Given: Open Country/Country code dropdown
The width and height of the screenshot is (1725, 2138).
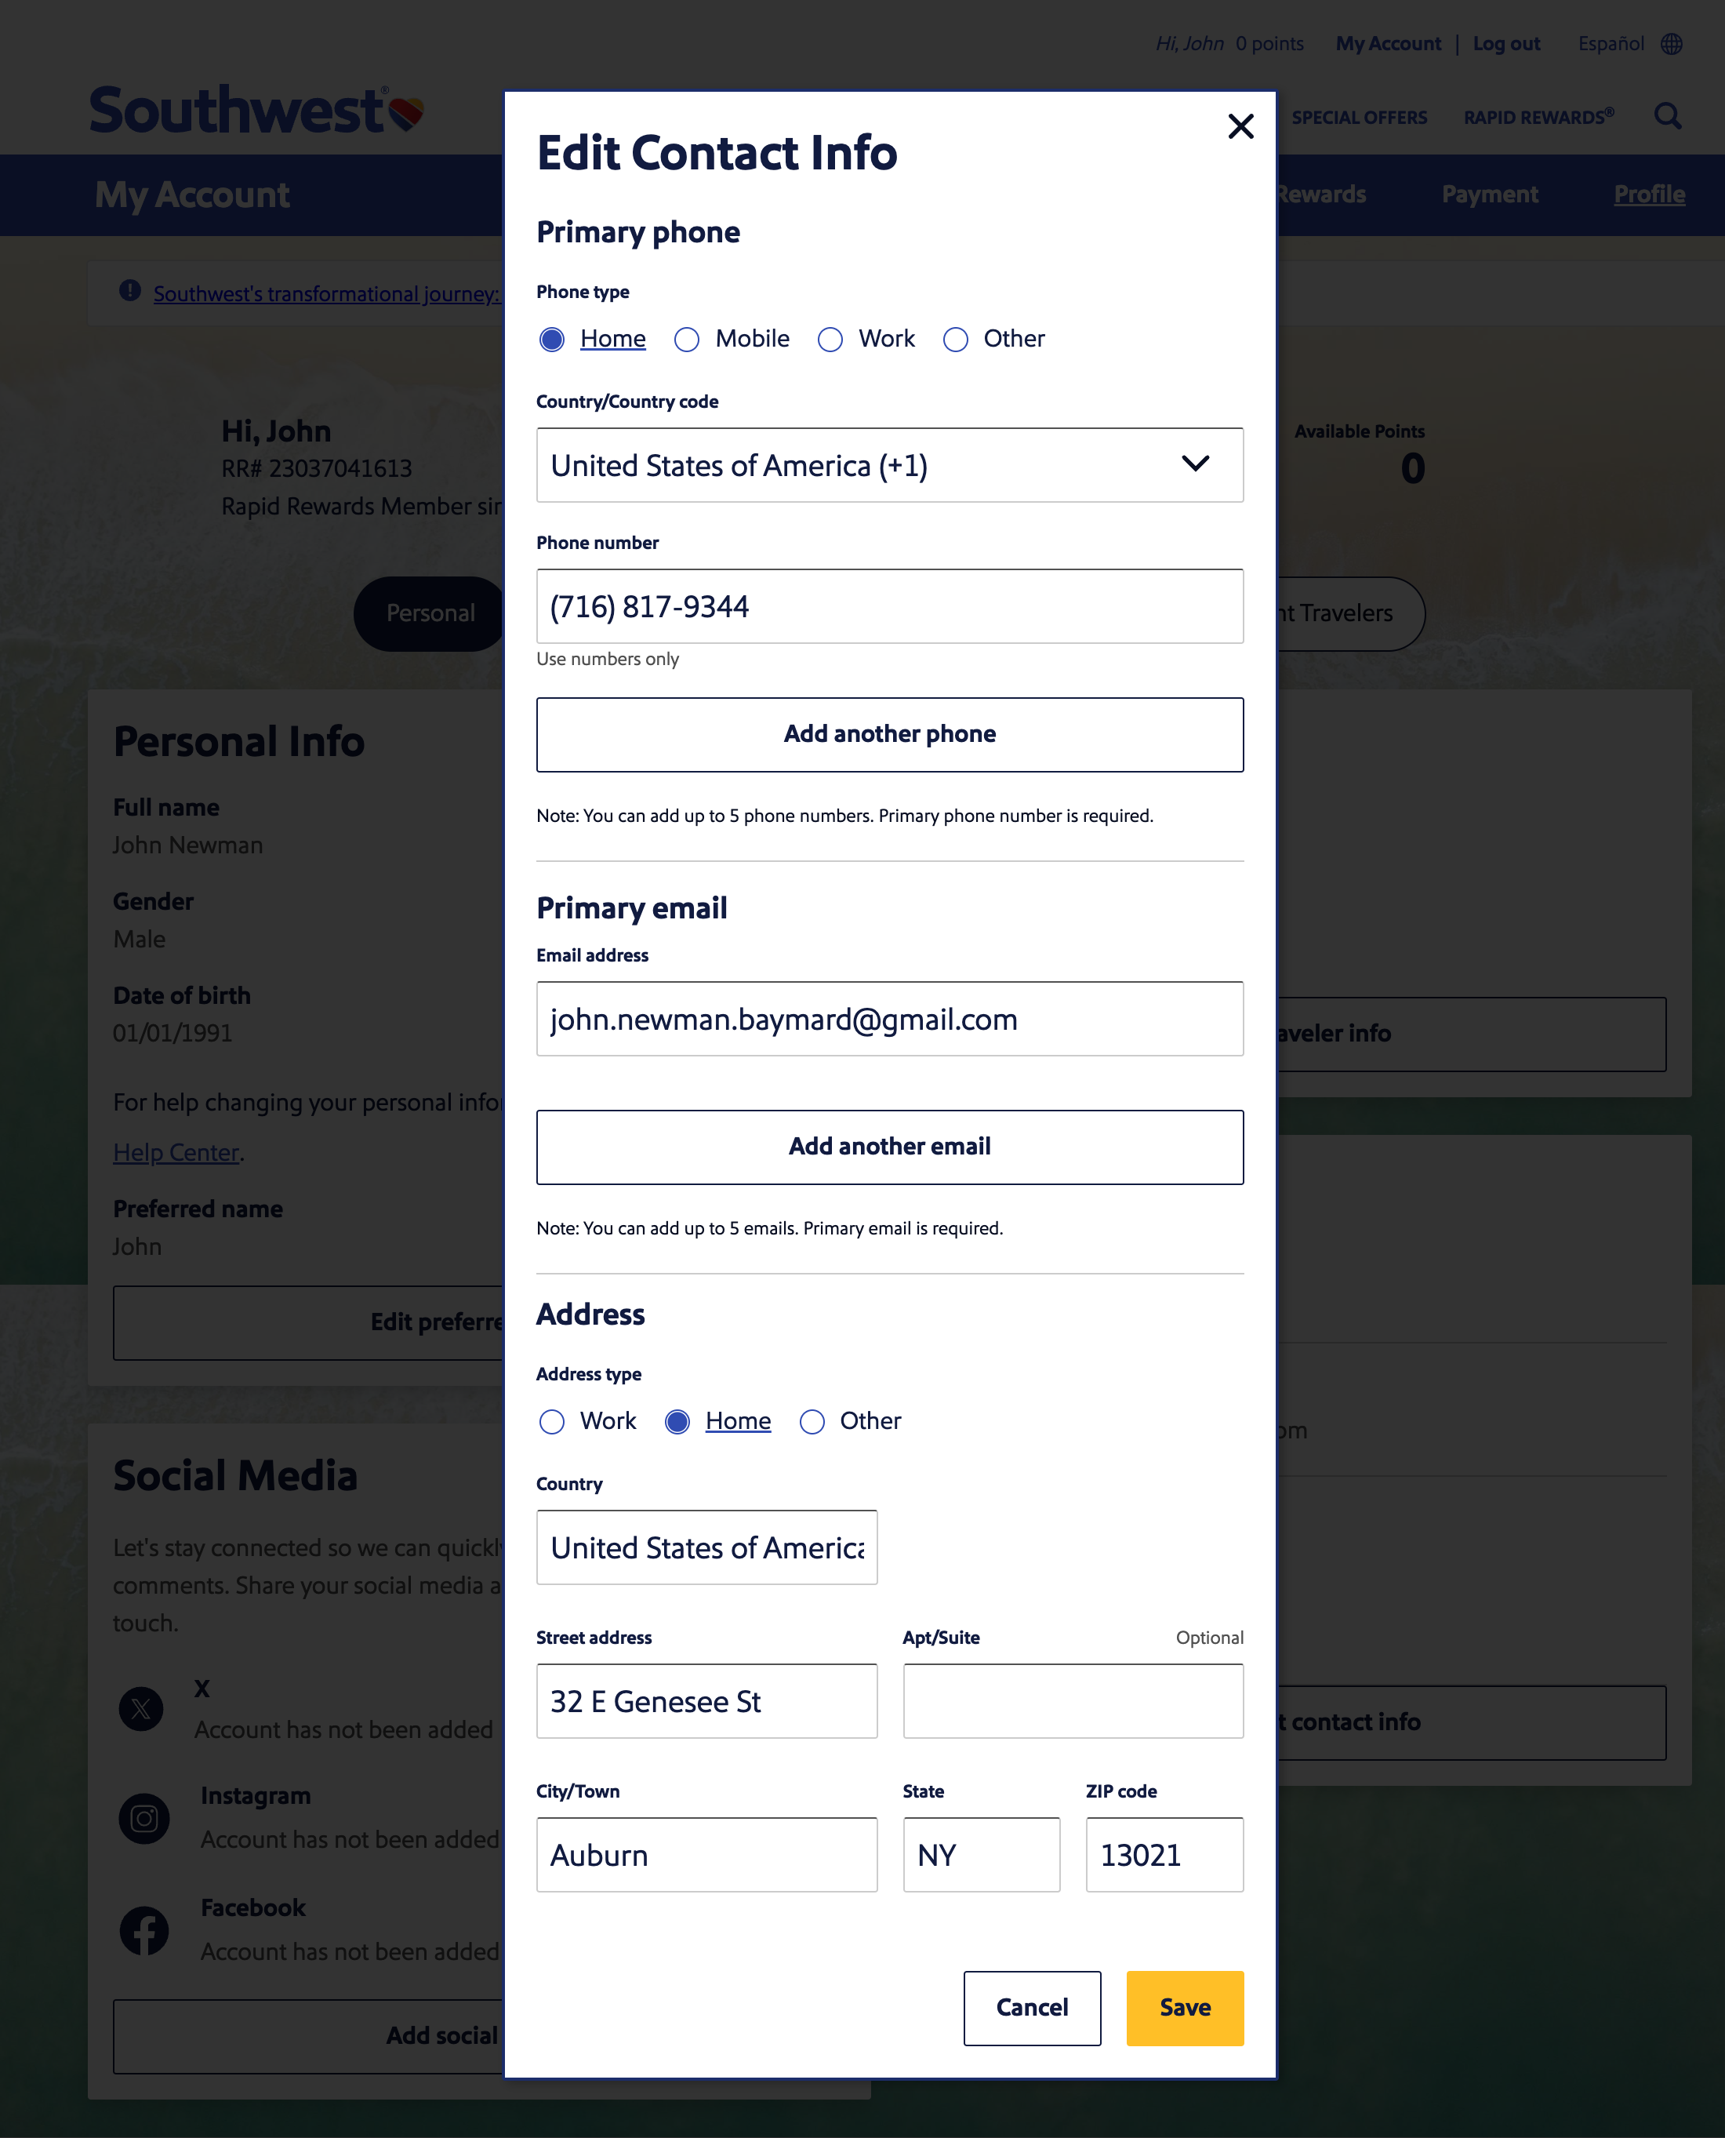Looking at the screenshot, I should coord(889,465).
